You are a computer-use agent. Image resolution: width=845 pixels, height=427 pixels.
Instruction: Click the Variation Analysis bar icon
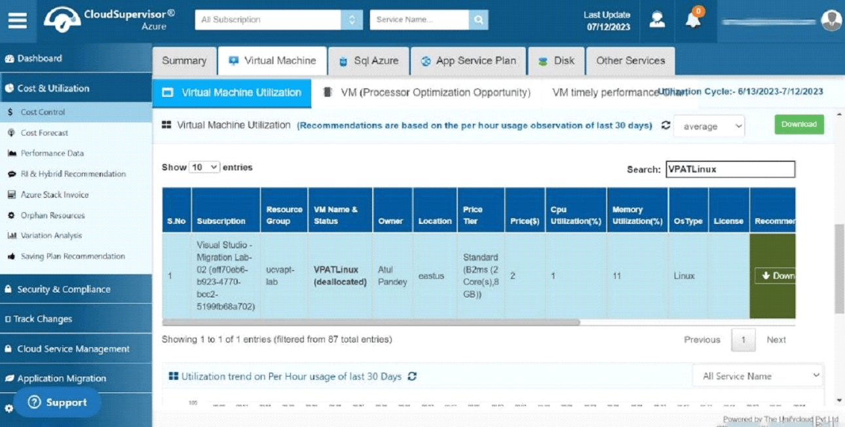[11, 236]
